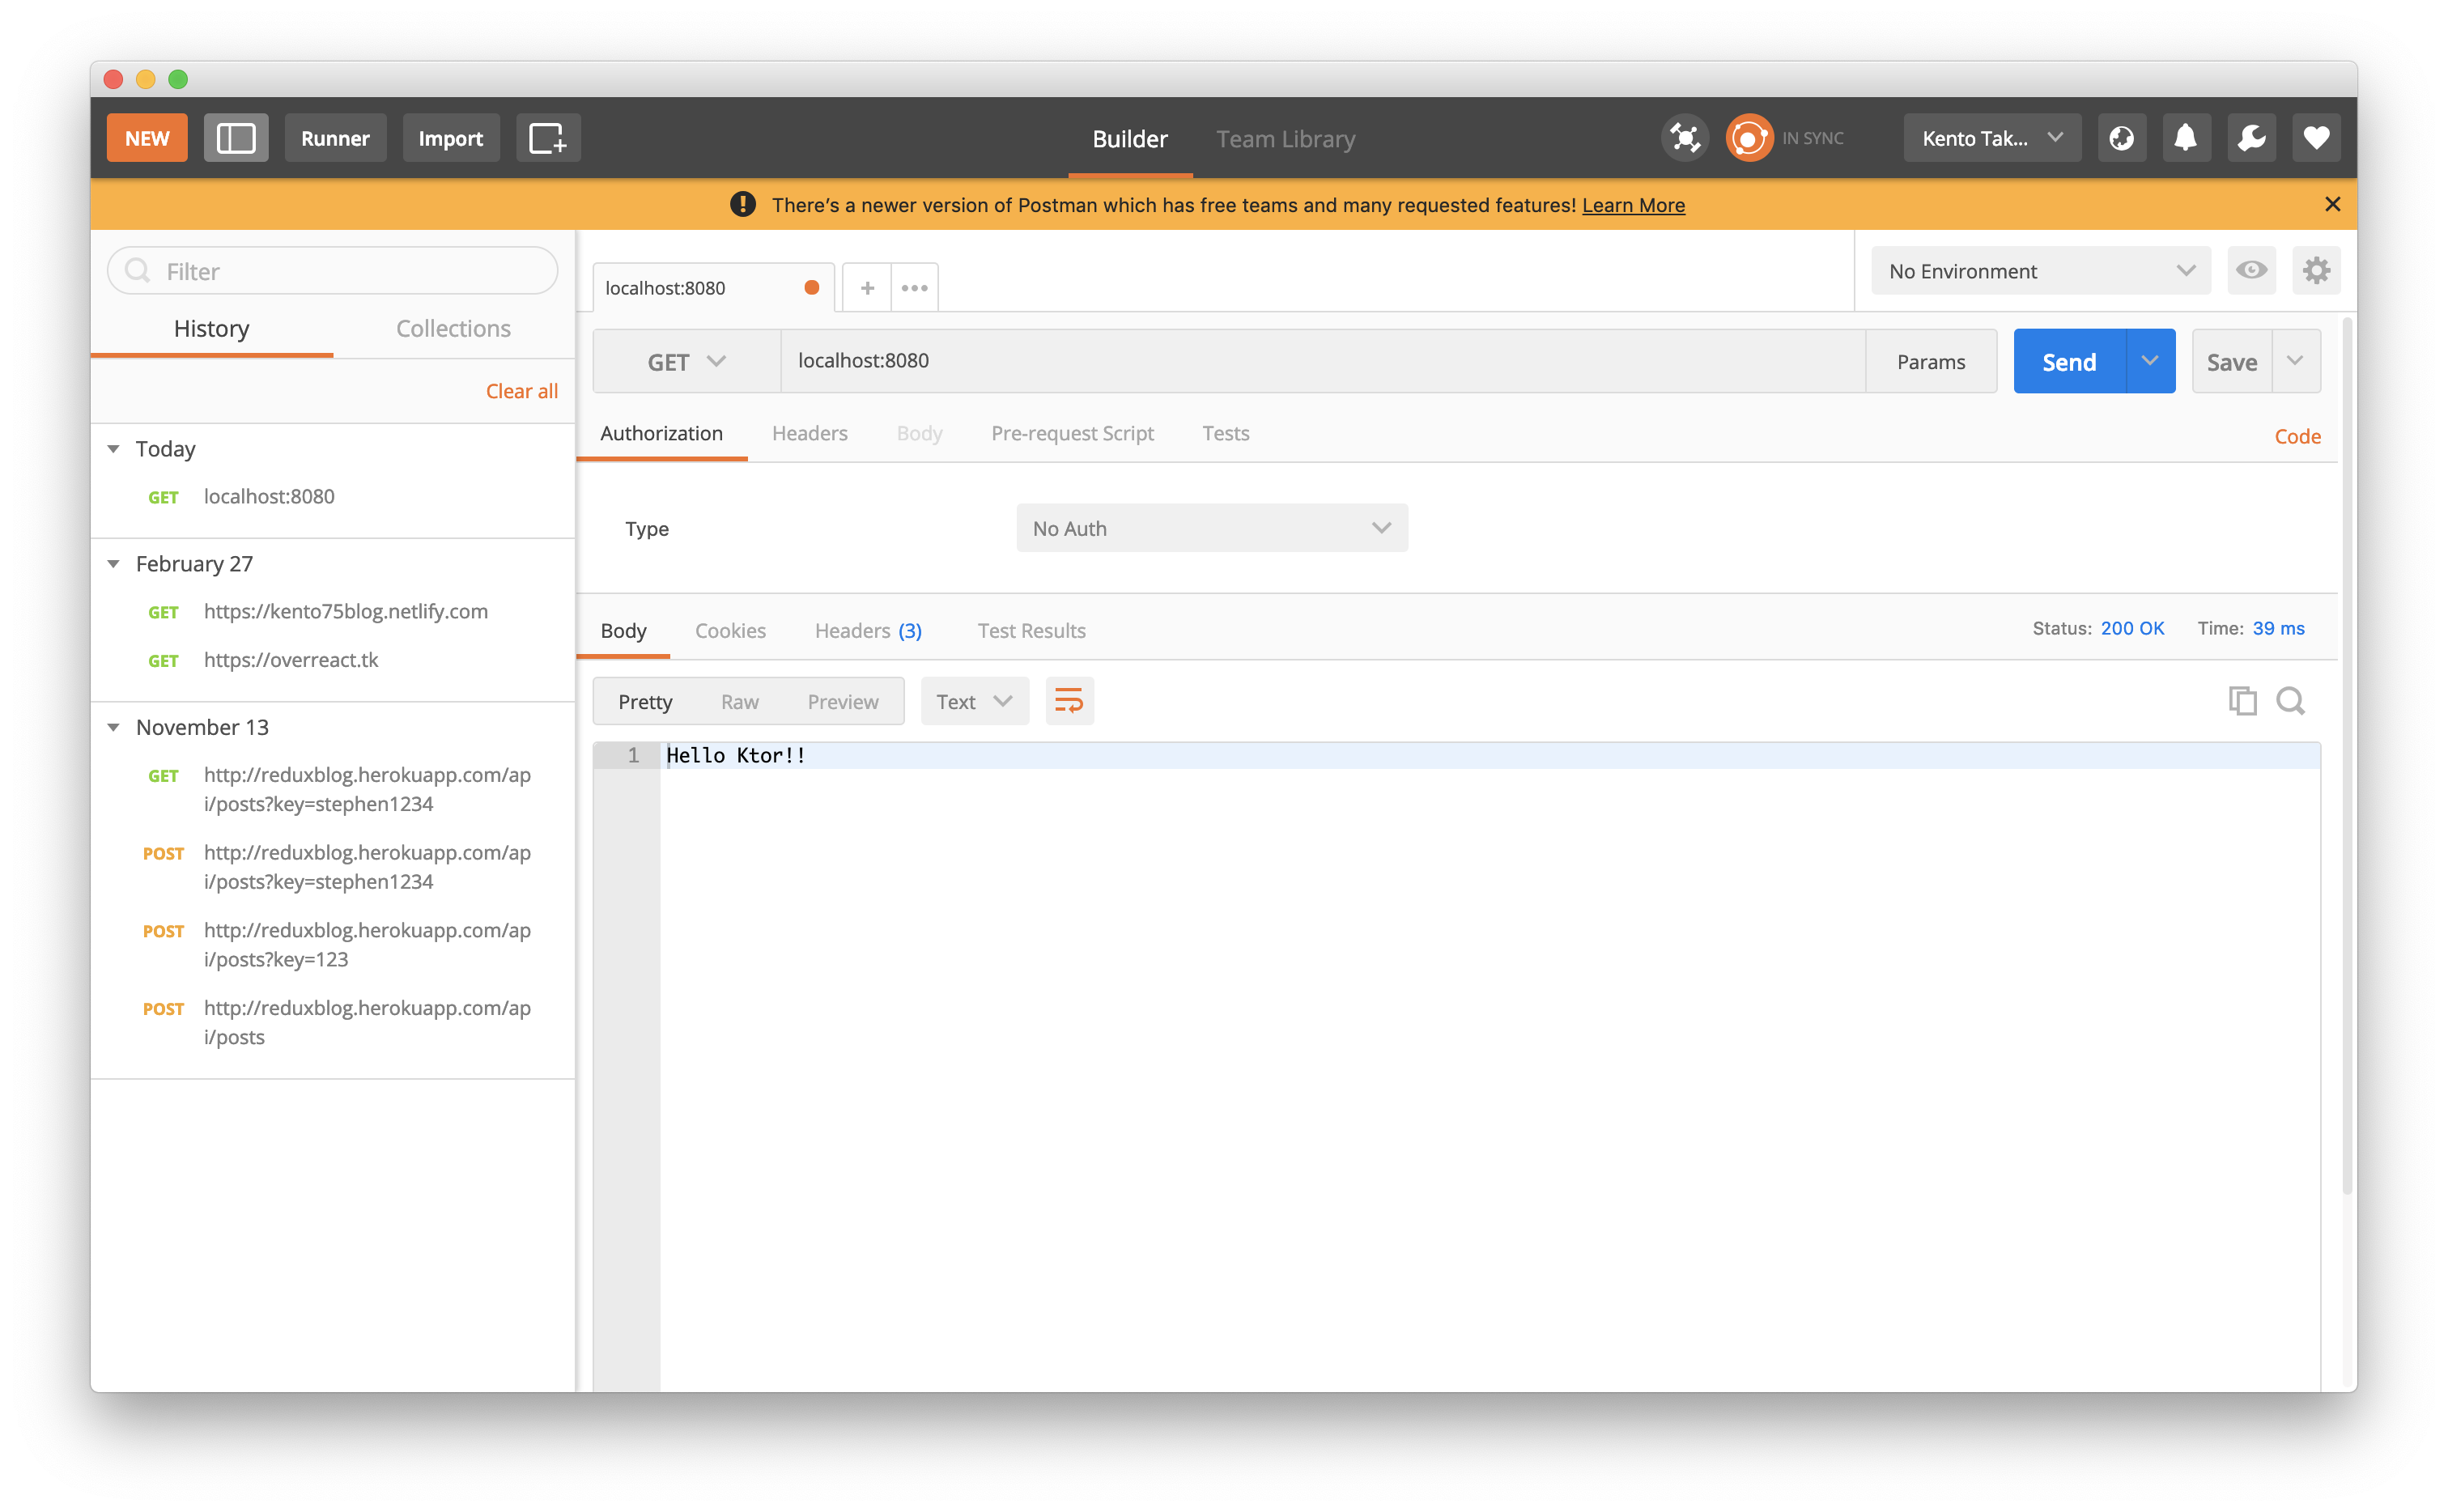Viewport: 2448px width, 1512px height.
Task: Open the interceptor satellite icon
Action: (x=1685, y=138)
